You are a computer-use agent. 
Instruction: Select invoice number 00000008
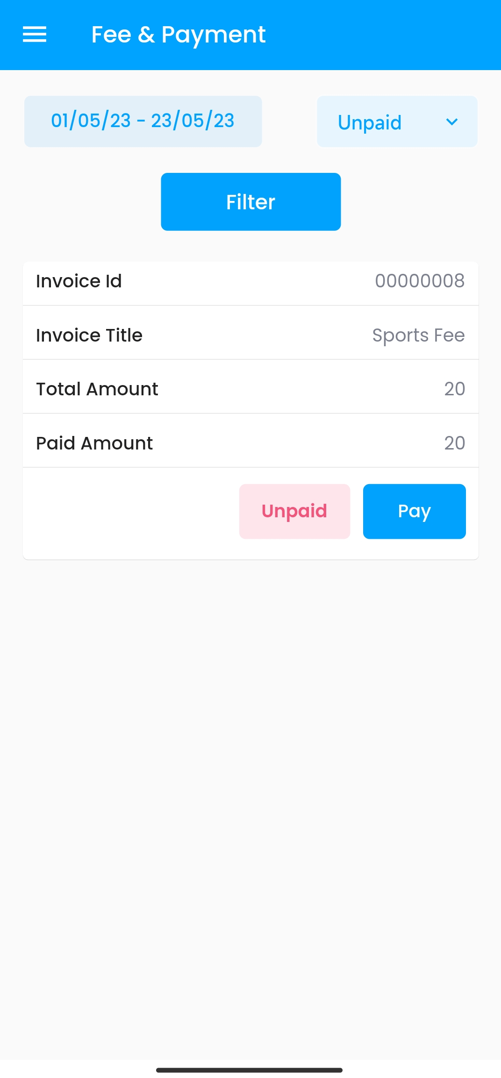419,281
